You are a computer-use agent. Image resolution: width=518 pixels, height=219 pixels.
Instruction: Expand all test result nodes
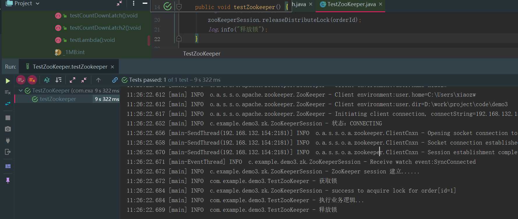click(73, 80)
